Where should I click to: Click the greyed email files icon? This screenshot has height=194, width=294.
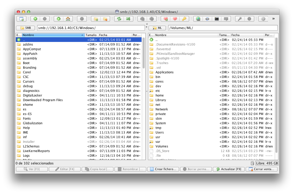226,19
